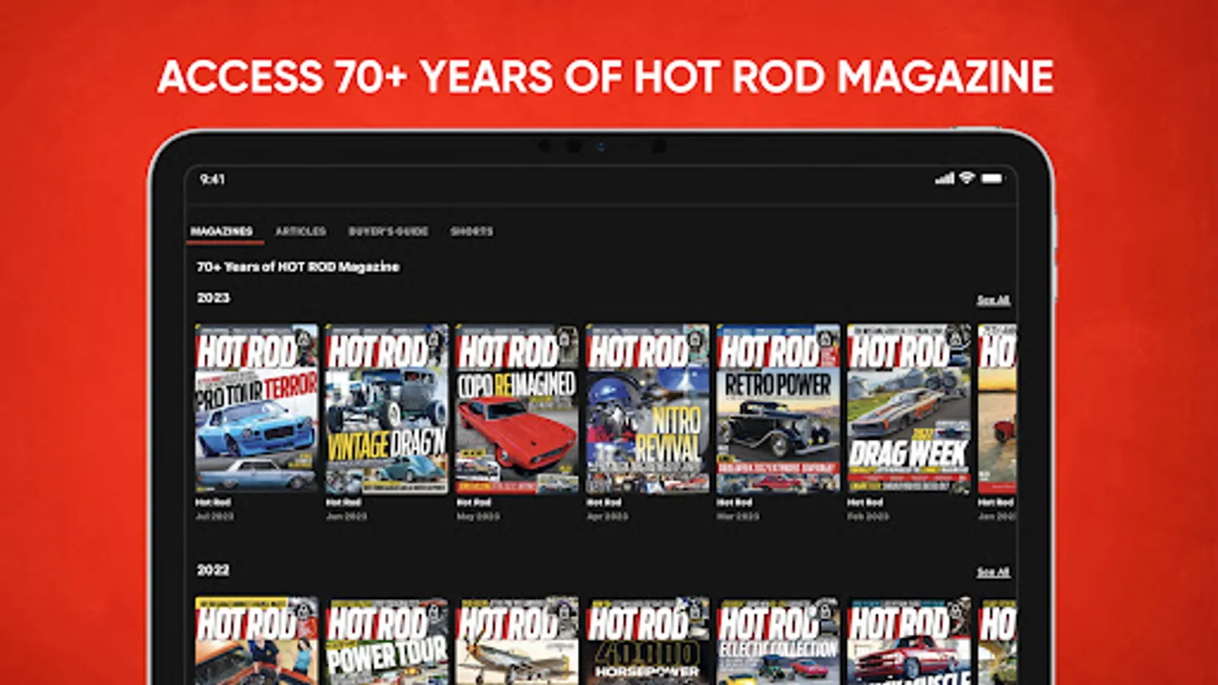This screenshot has width=1218, height=685.
Task: Switch to the Magazines tab
Action: coord(222,231)
